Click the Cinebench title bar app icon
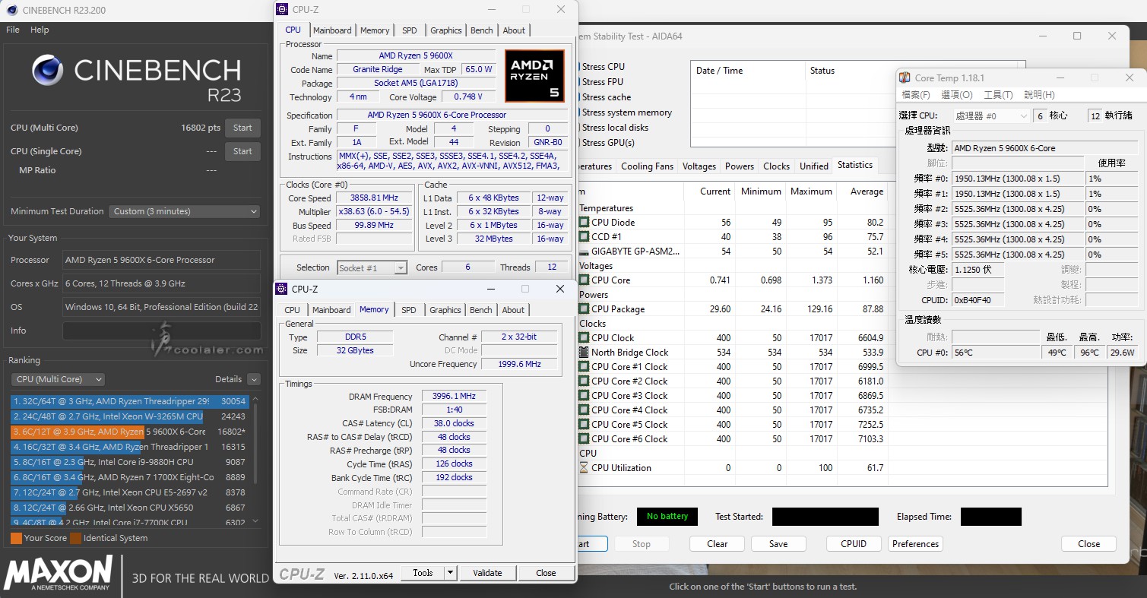Viewport: 1147px width, 598px height. coord(11,10)
